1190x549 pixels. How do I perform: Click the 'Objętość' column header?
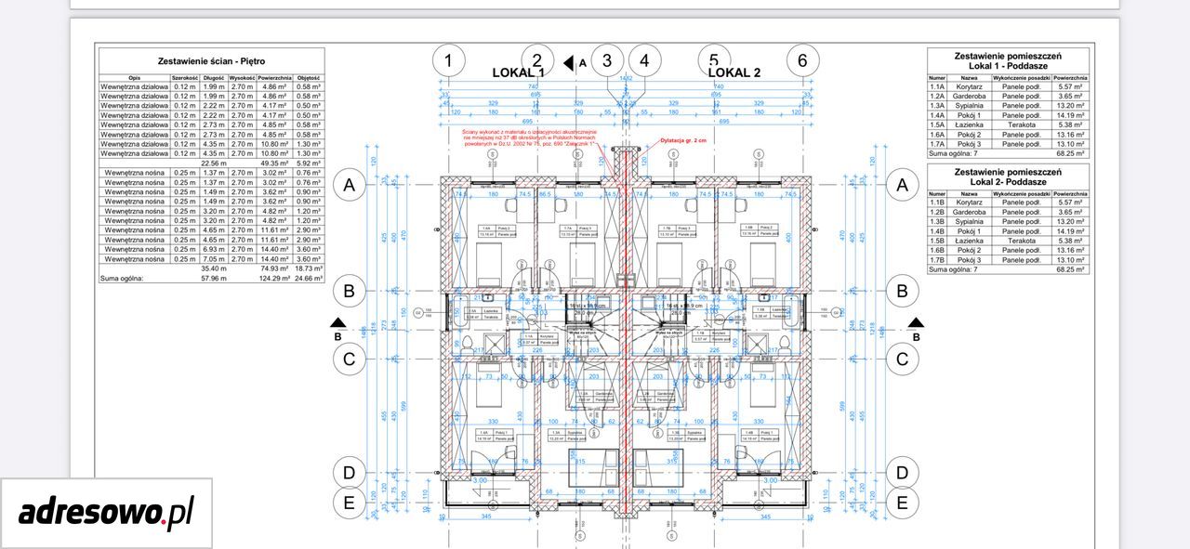310,78
